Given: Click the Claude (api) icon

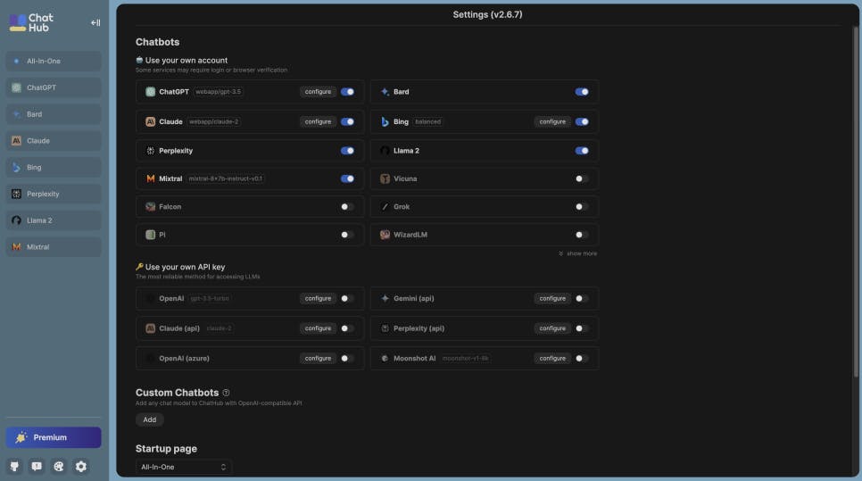Looking at the screenshot, I should [150, 328].
